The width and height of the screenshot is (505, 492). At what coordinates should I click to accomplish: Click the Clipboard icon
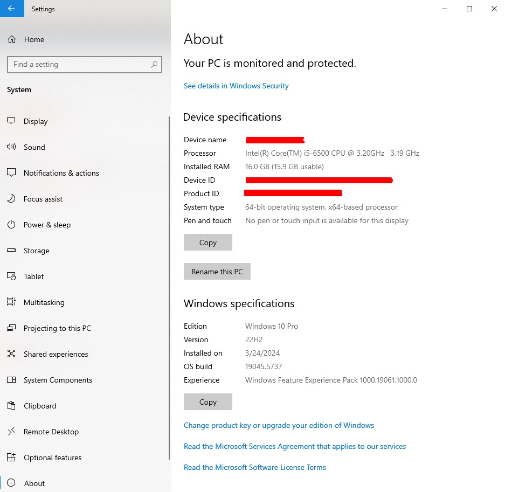[x=11, y=405]
